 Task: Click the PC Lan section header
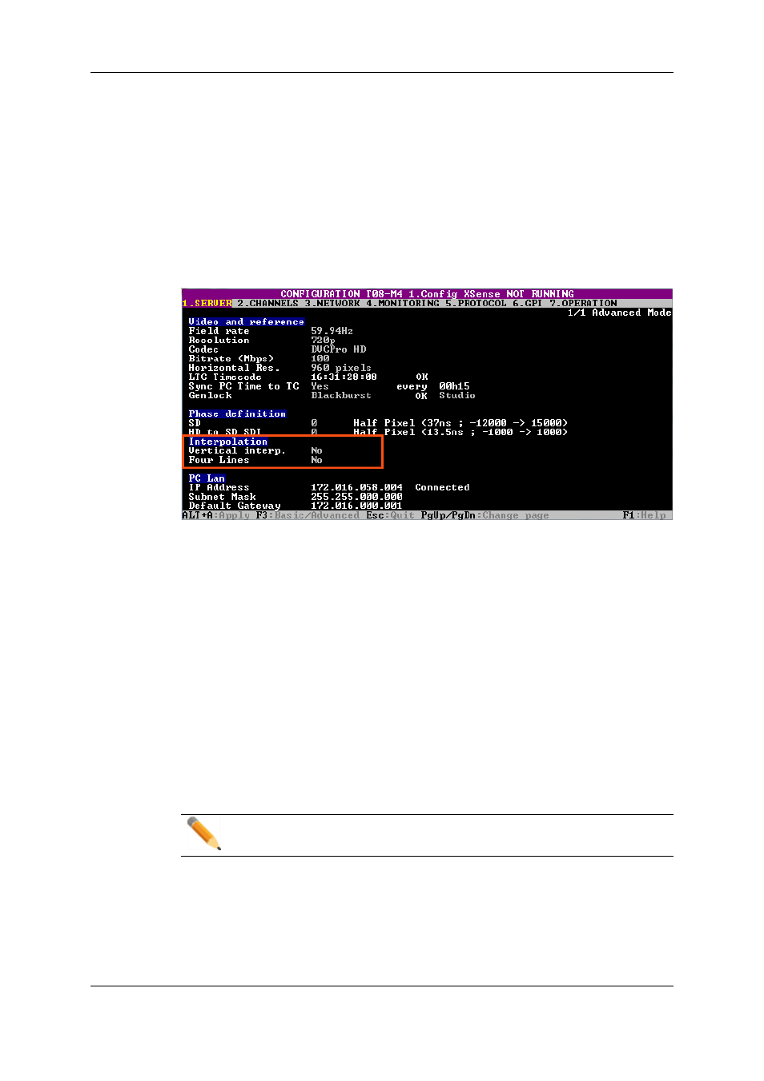(207, 479)
